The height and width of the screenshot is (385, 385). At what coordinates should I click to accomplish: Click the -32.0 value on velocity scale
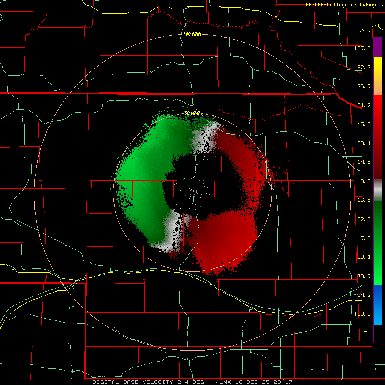363,219
